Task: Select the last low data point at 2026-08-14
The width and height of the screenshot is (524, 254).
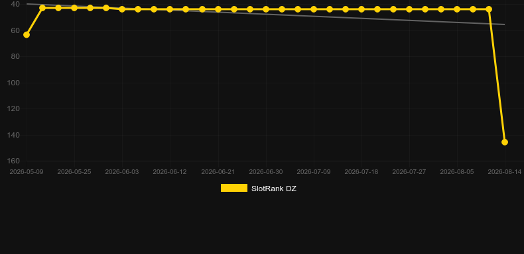Action: (x=505, y=142)
